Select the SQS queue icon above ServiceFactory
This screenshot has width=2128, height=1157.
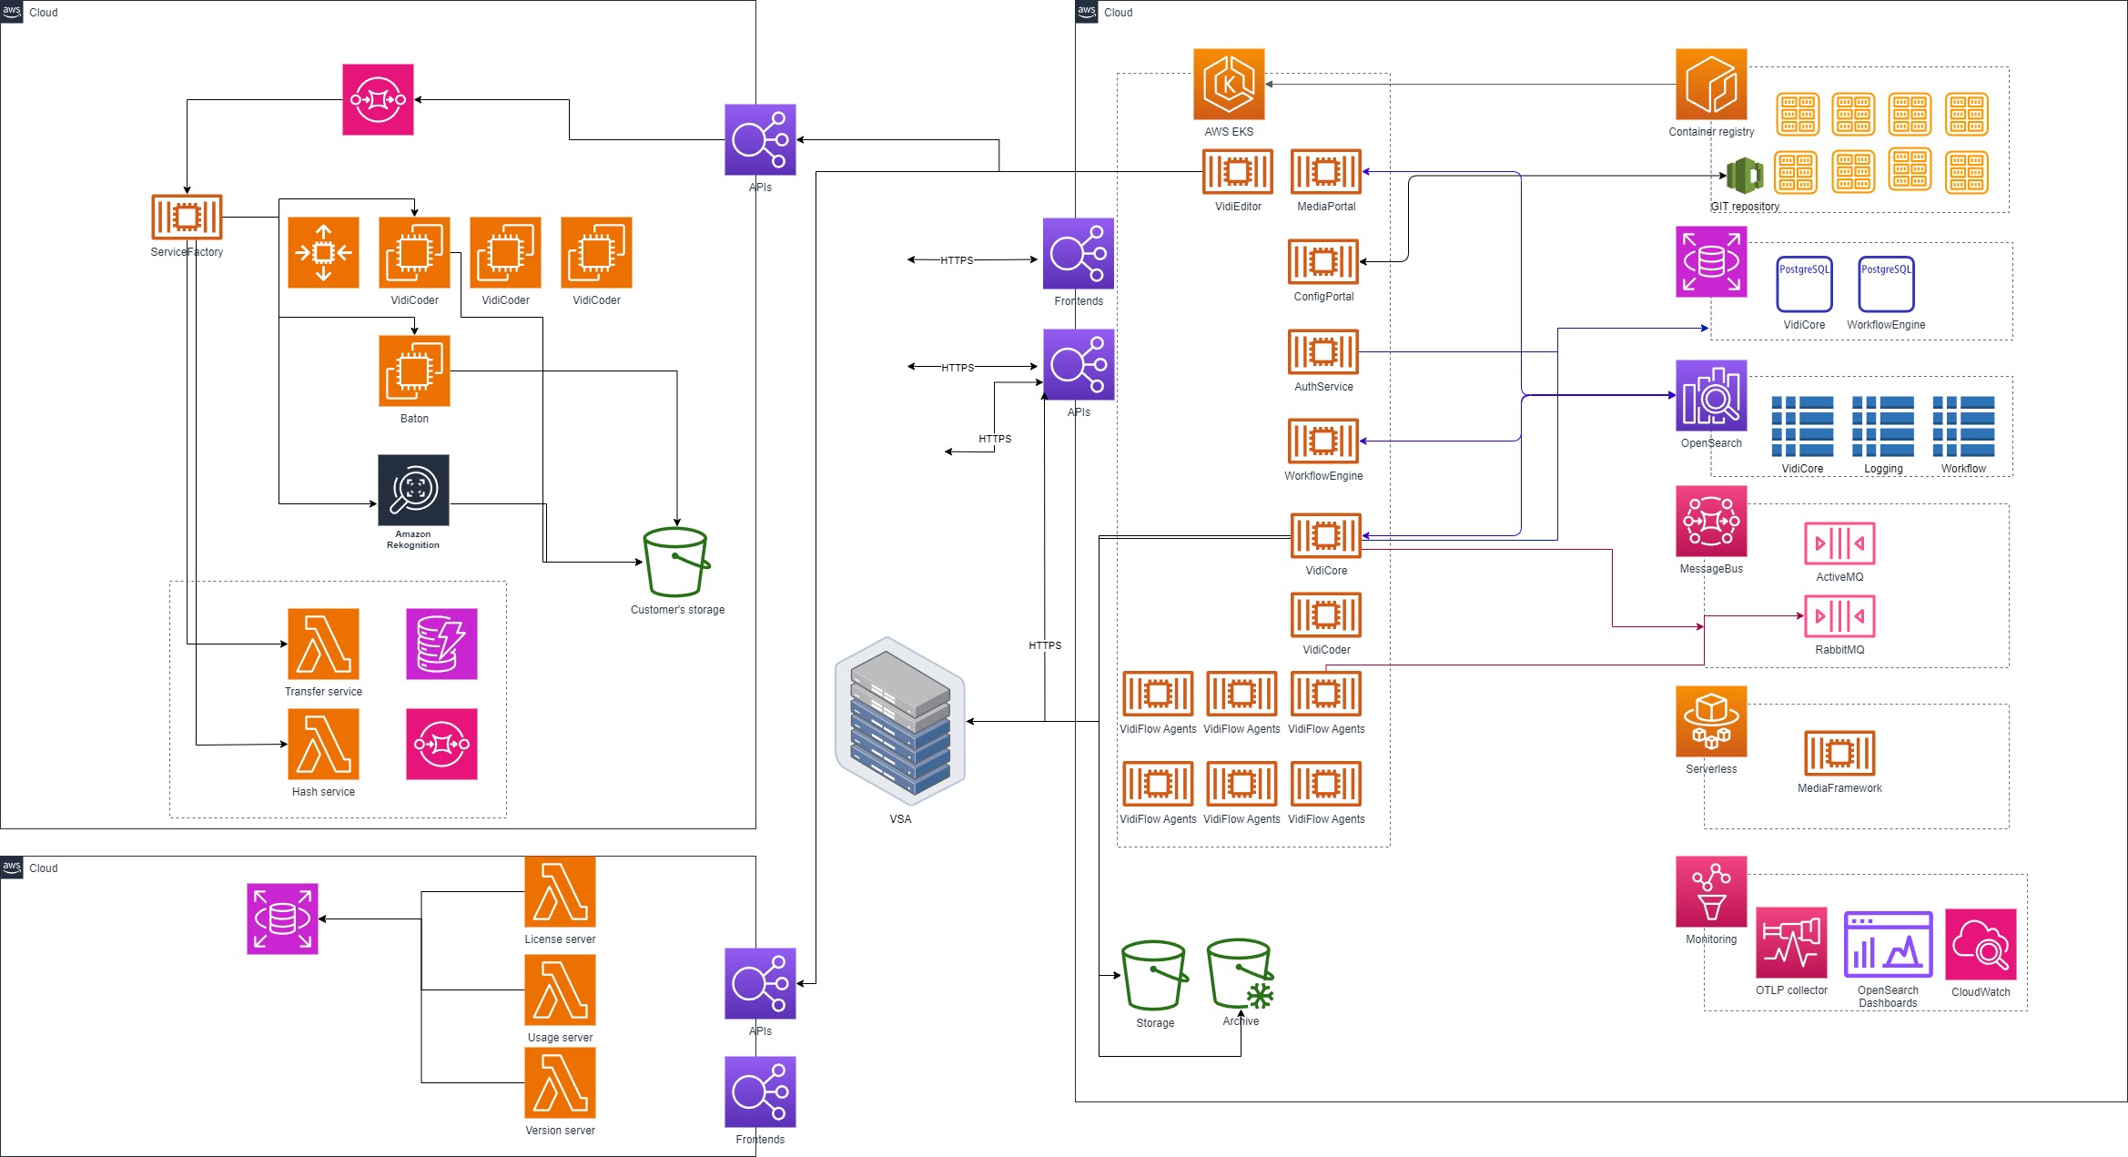click(x=378, y=99)
